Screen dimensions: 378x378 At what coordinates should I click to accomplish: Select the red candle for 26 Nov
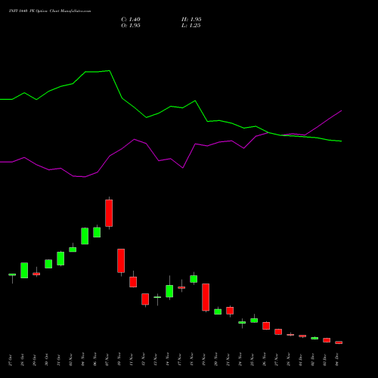(266, 326)
